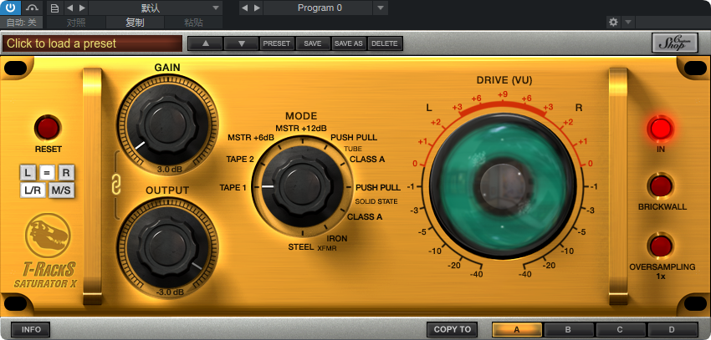
Task: Toggle the red IN bypass light
Action: coord(661,129)
